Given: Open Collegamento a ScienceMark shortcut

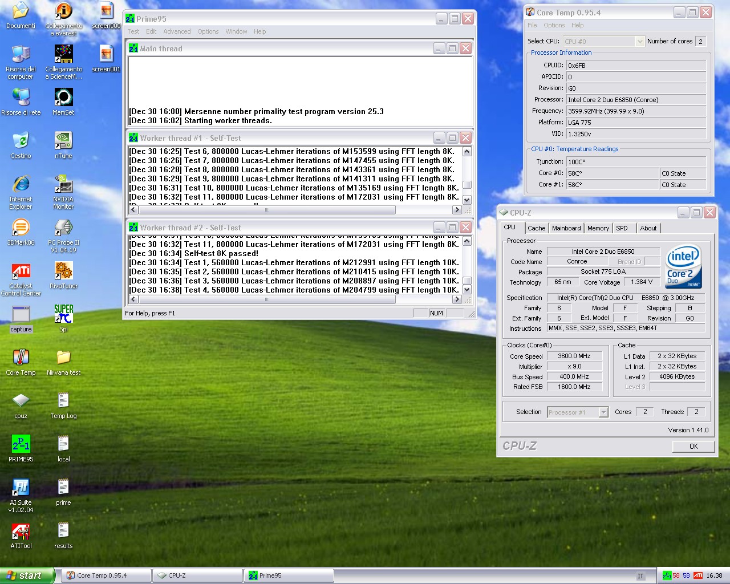Looking at the screenshot, I should [x=63, y=62].
